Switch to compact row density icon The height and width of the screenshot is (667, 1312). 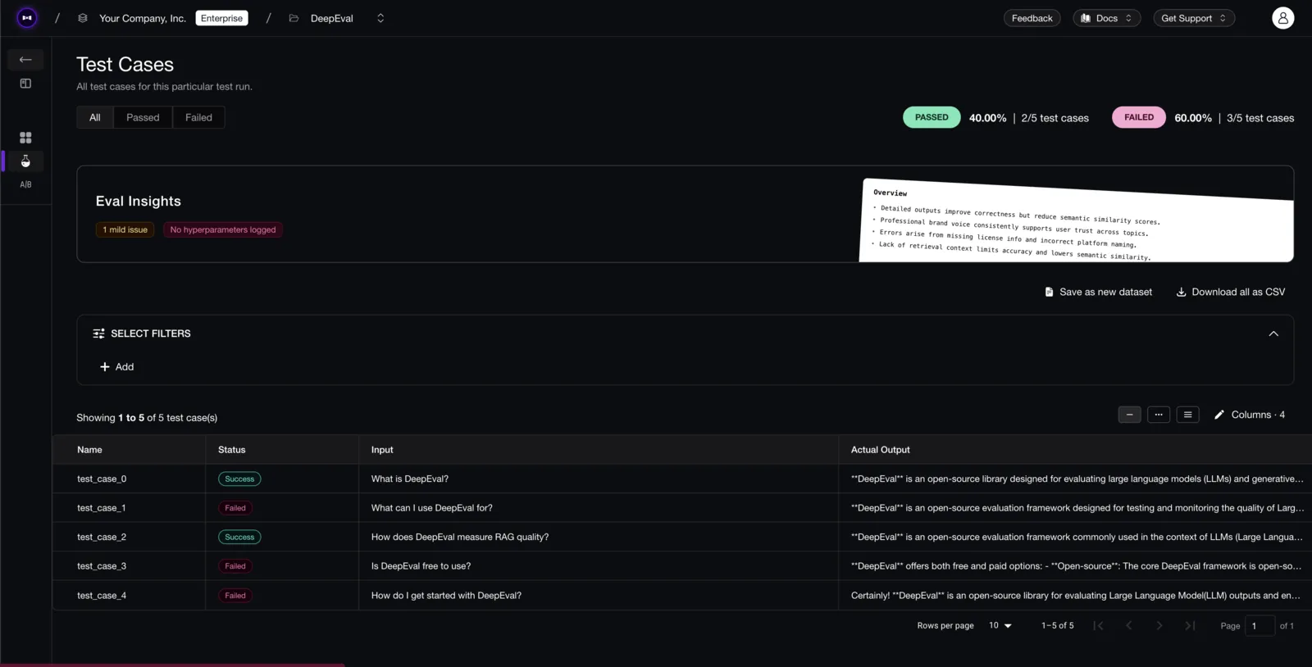pyautogui.click(x=1129, y=415)
